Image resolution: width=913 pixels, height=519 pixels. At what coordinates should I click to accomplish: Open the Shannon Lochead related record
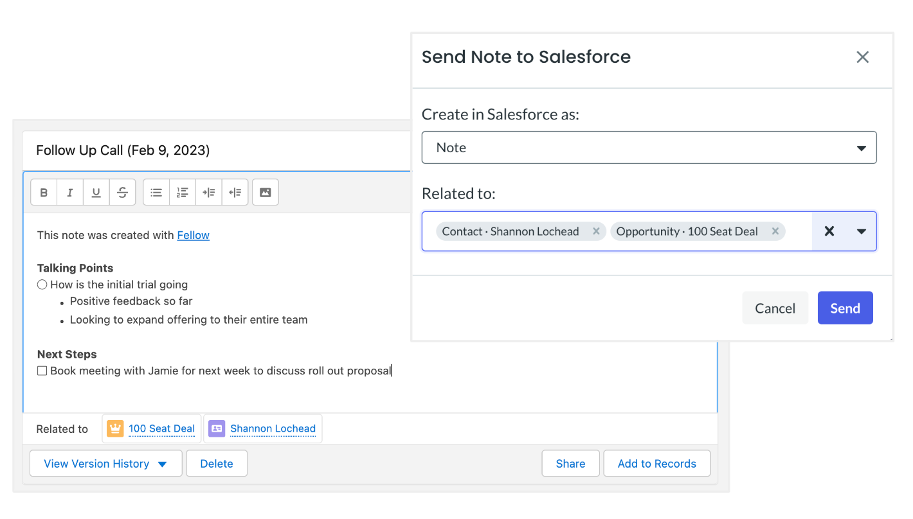(x=273, y=428)
